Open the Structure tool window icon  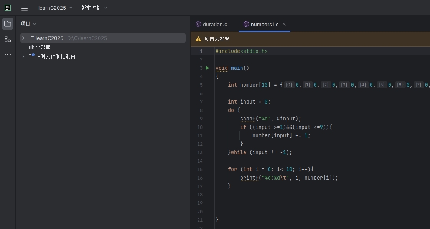(x=8, y=39)
